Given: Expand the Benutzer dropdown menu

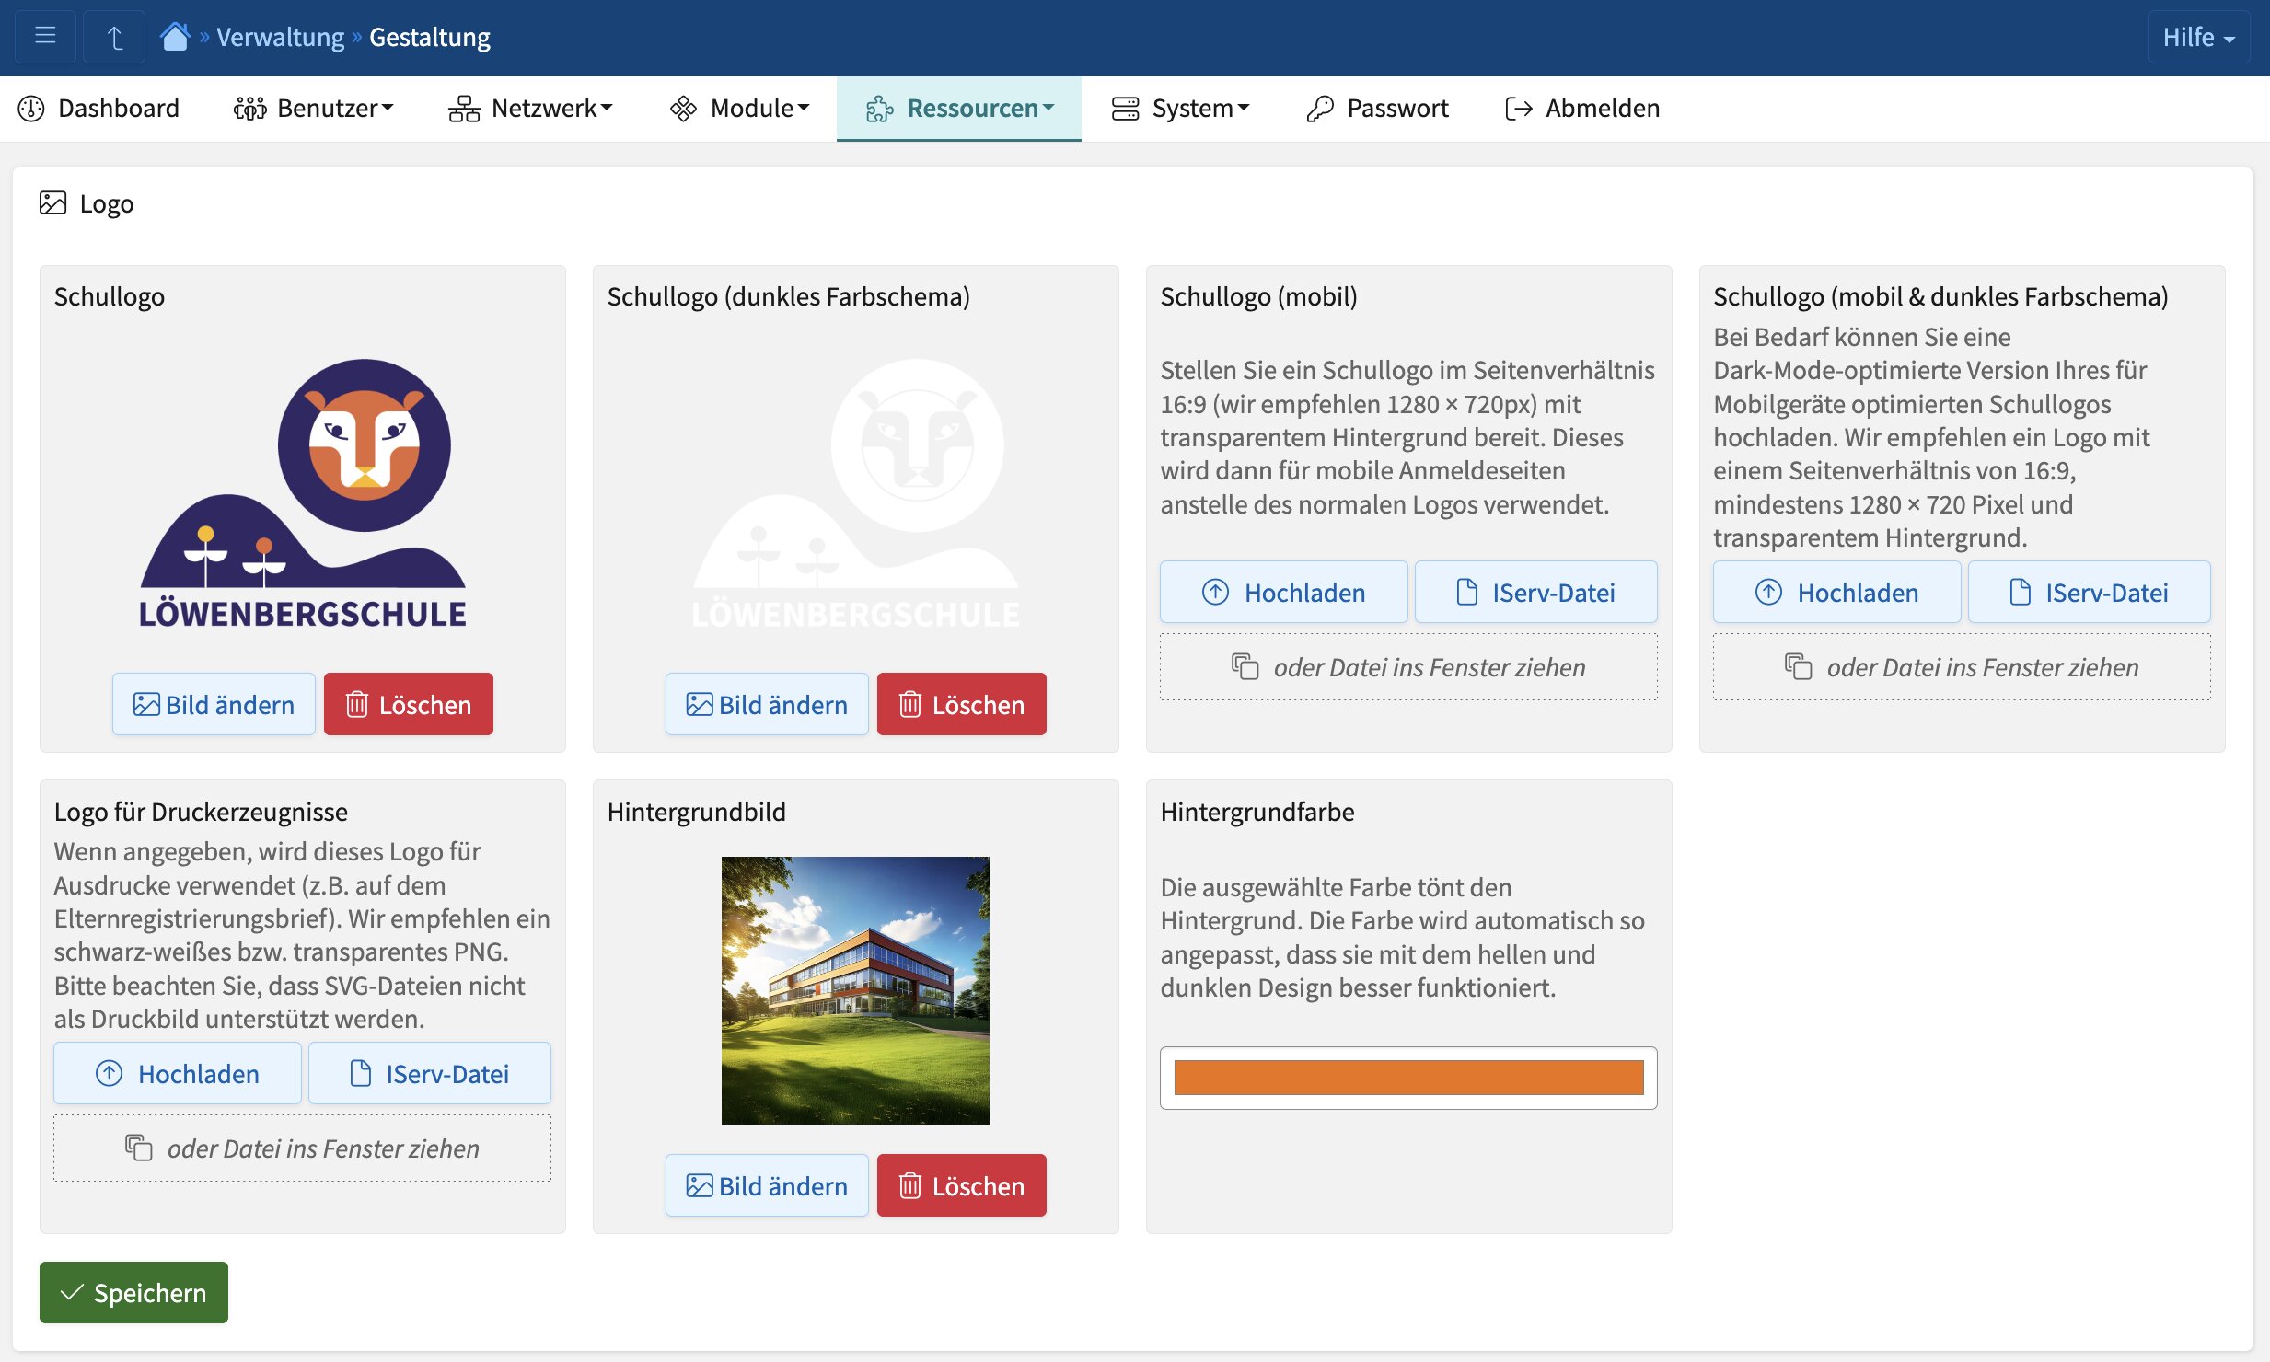Looking at the screenshot, I should click(313, 109).
